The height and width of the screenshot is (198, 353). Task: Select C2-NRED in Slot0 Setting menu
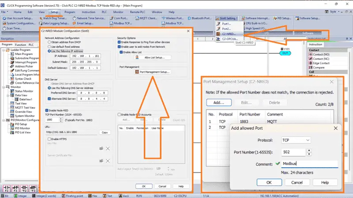229,34
